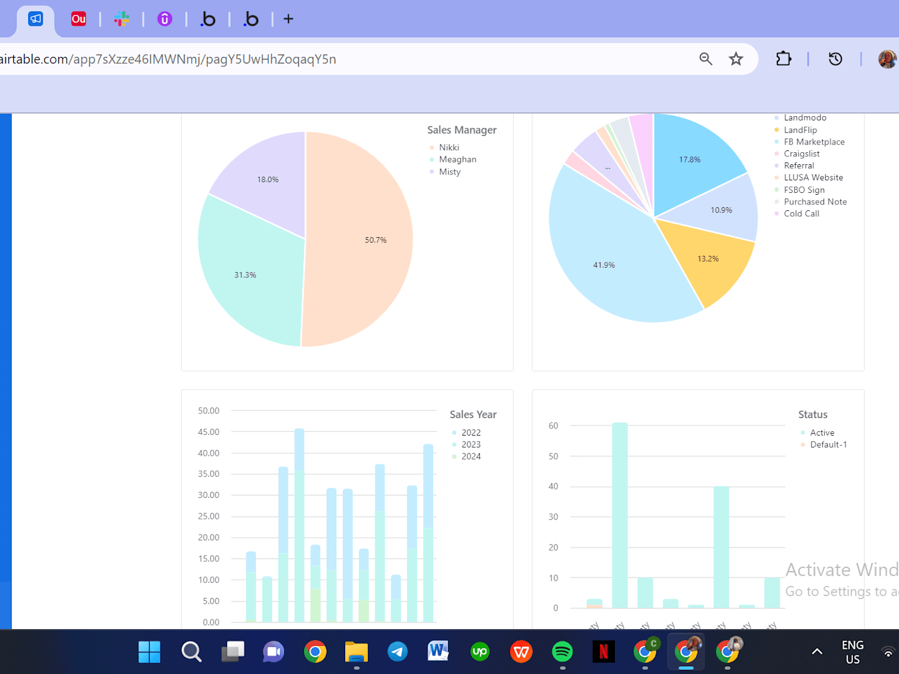Switch to the red Ou browser tab

(x=79, y=19)
